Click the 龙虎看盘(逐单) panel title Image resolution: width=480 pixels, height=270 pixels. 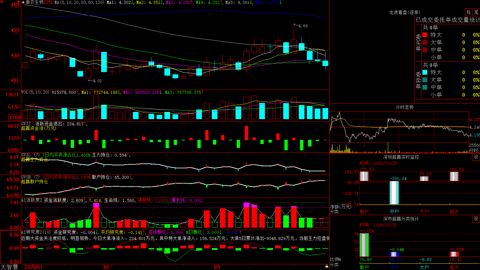click(405, 12)
